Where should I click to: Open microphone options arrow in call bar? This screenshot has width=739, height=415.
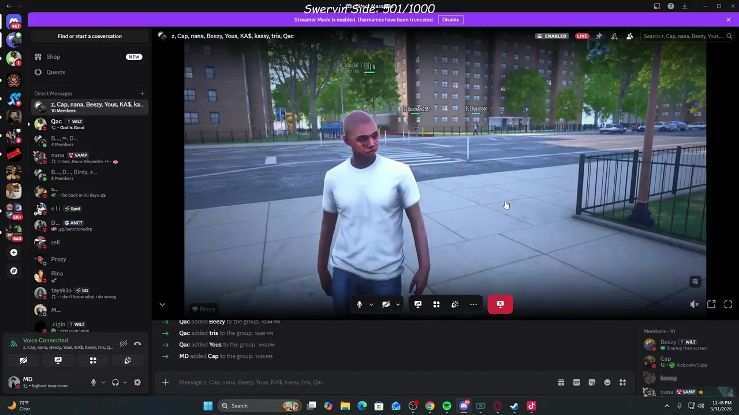click(x=371, y=304)
